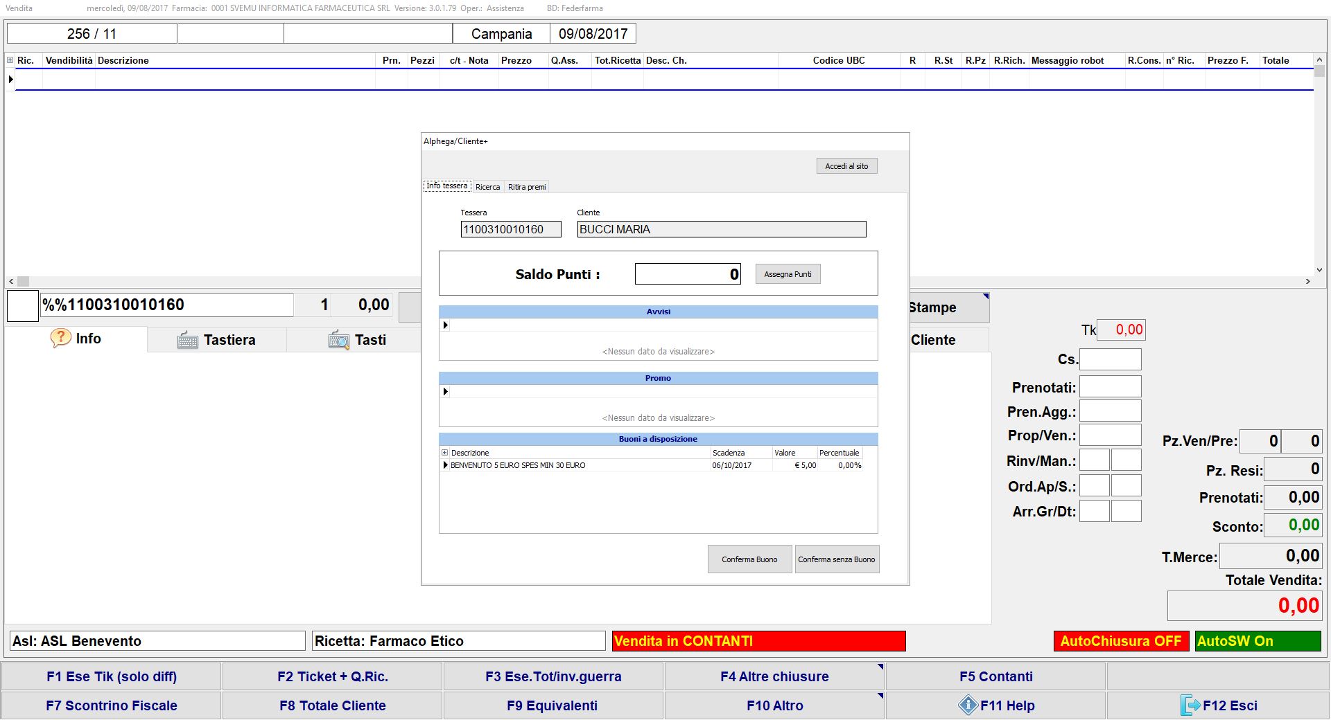This screenshot has width=1331, height=720.
Task: Expand the F4 Altre chiusure menu
Action: [x=774, y=676]
